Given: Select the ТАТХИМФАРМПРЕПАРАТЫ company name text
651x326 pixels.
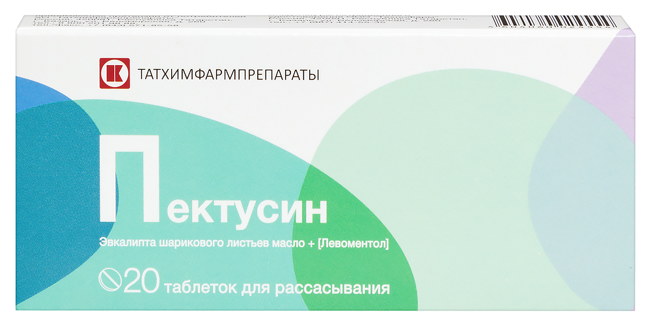Looking at the screenshot, I should tap(228, 74).
